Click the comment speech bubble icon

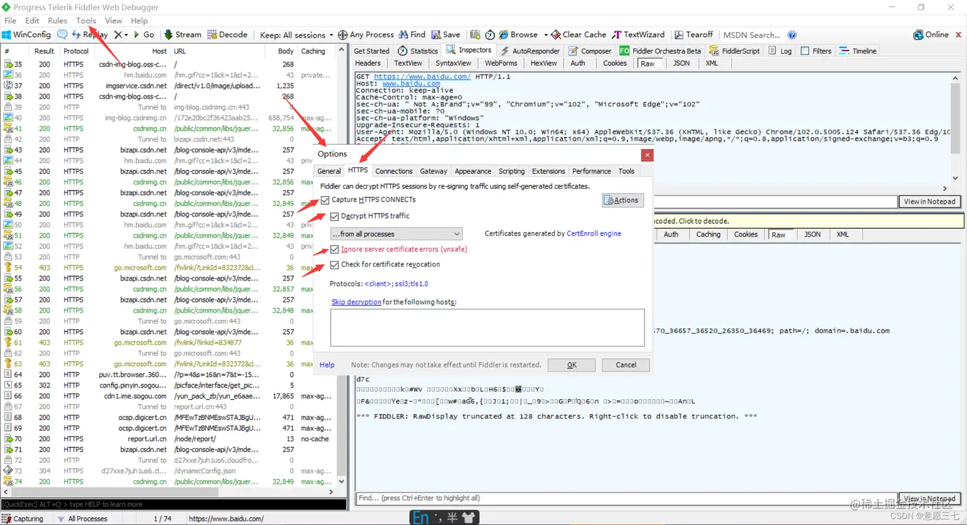[62, 35]
